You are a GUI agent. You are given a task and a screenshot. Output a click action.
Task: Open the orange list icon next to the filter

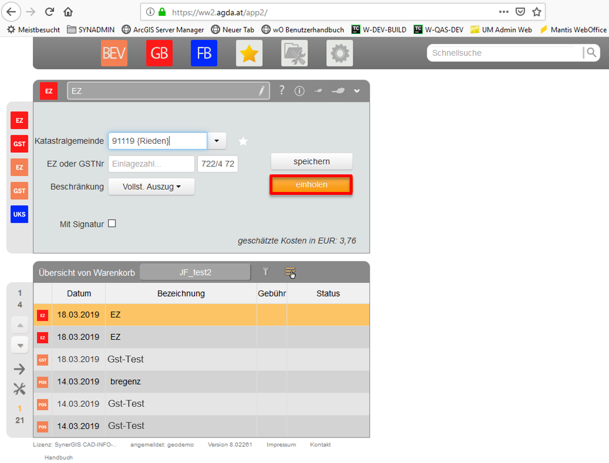tap(290, 272)
